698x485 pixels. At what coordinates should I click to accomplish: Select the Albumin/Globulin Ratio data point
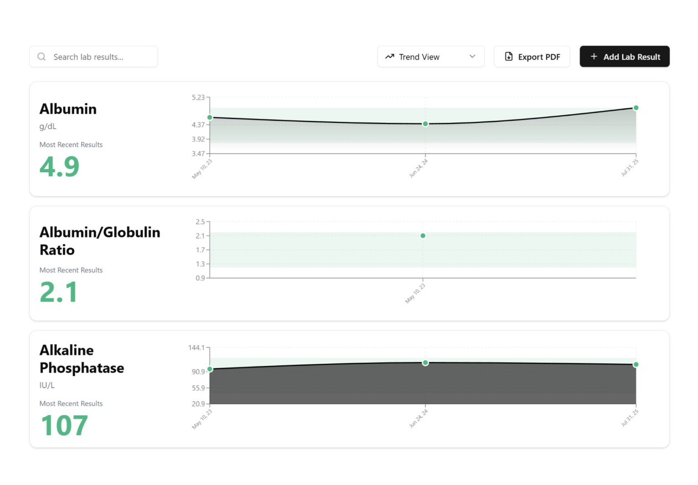click(423, 236)
